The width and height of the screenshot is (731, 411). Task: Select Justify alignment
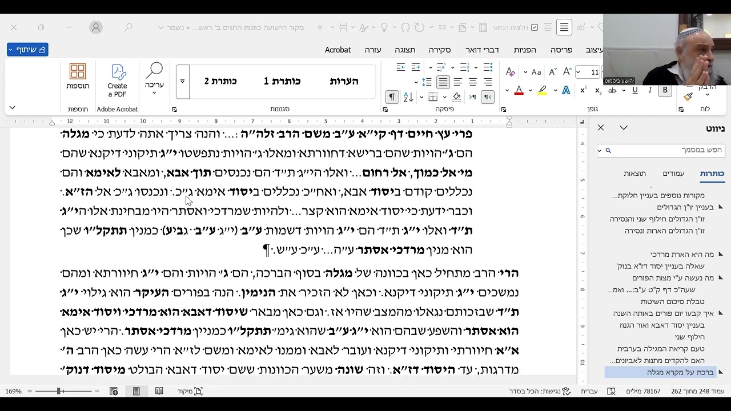[443, 82]
